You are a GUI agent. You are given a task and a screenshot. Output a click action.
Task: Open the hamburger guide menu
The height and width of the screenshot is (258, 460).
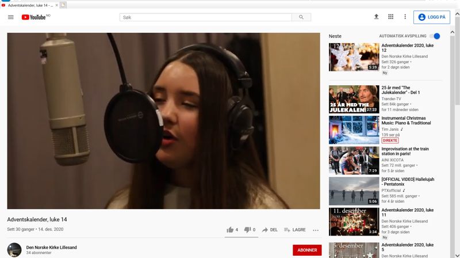click(10, 17)
